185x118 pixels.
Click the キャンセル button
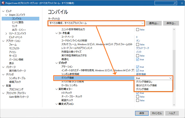click(x=157, y=113)
